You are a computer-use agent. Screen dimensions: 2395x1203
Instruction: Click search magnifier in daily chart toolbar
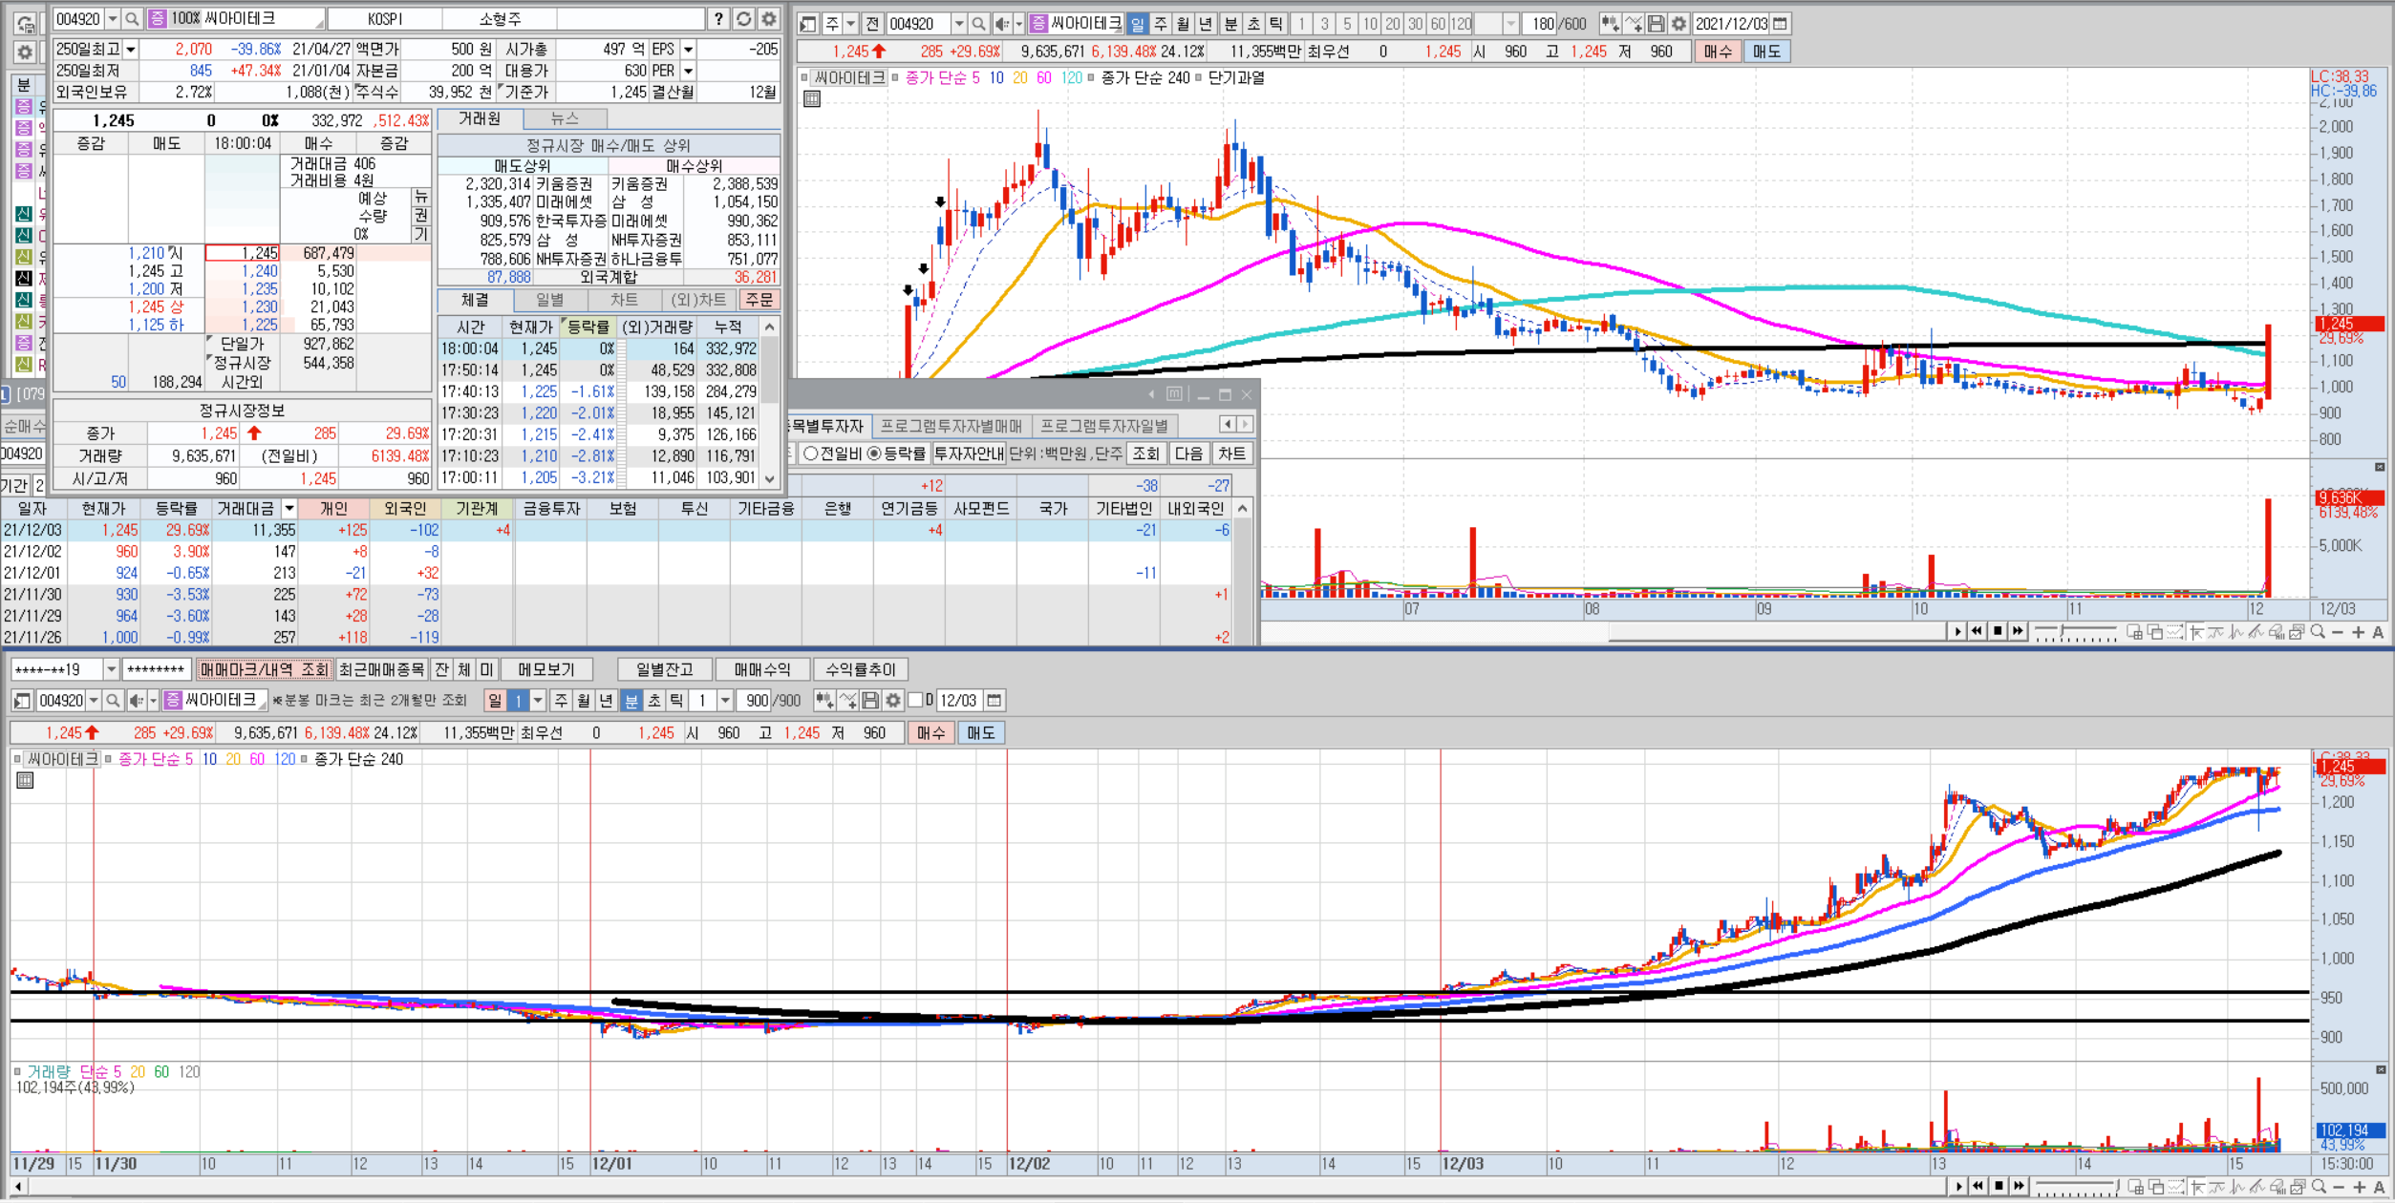click(978, 24)
